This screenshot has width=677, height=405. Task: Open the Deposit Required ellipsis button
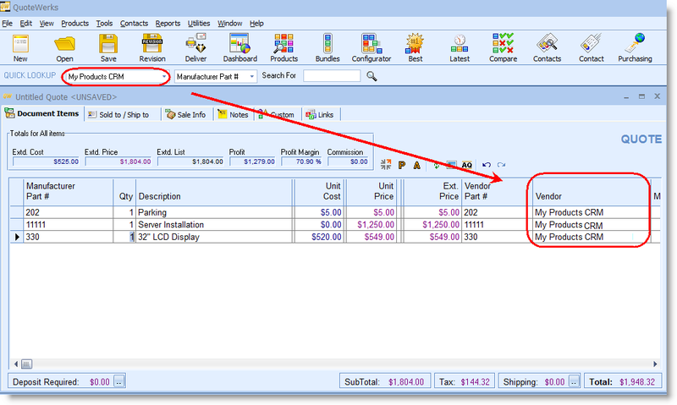tap(119, 381)
